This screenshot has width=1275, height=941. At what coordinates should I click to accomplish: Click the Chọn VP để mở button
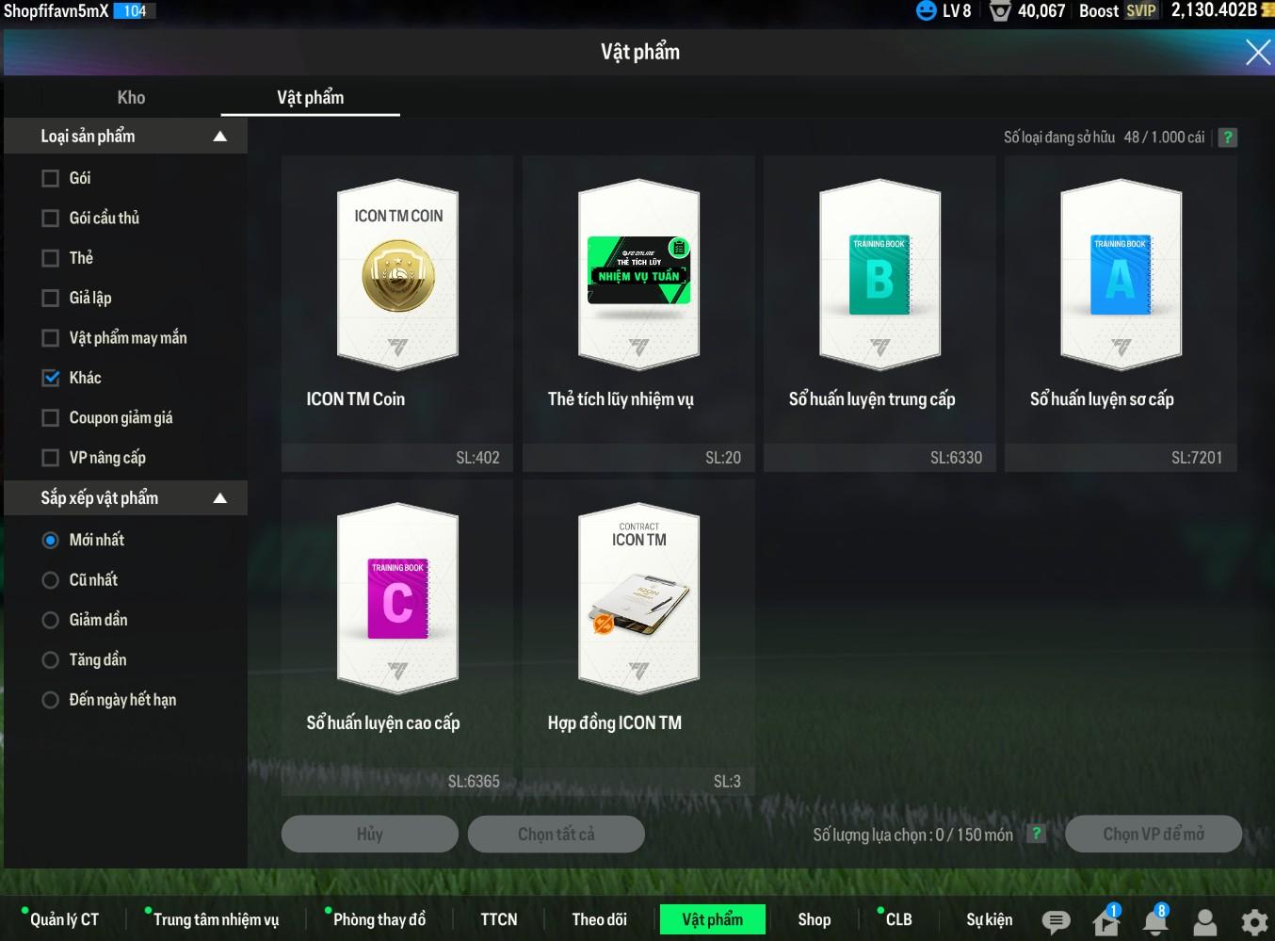point(1153,834)
